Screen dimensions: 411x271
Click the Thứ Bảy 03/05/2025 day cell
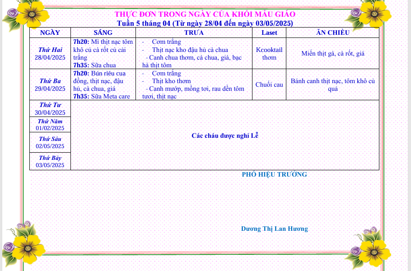tap(50, 161)
